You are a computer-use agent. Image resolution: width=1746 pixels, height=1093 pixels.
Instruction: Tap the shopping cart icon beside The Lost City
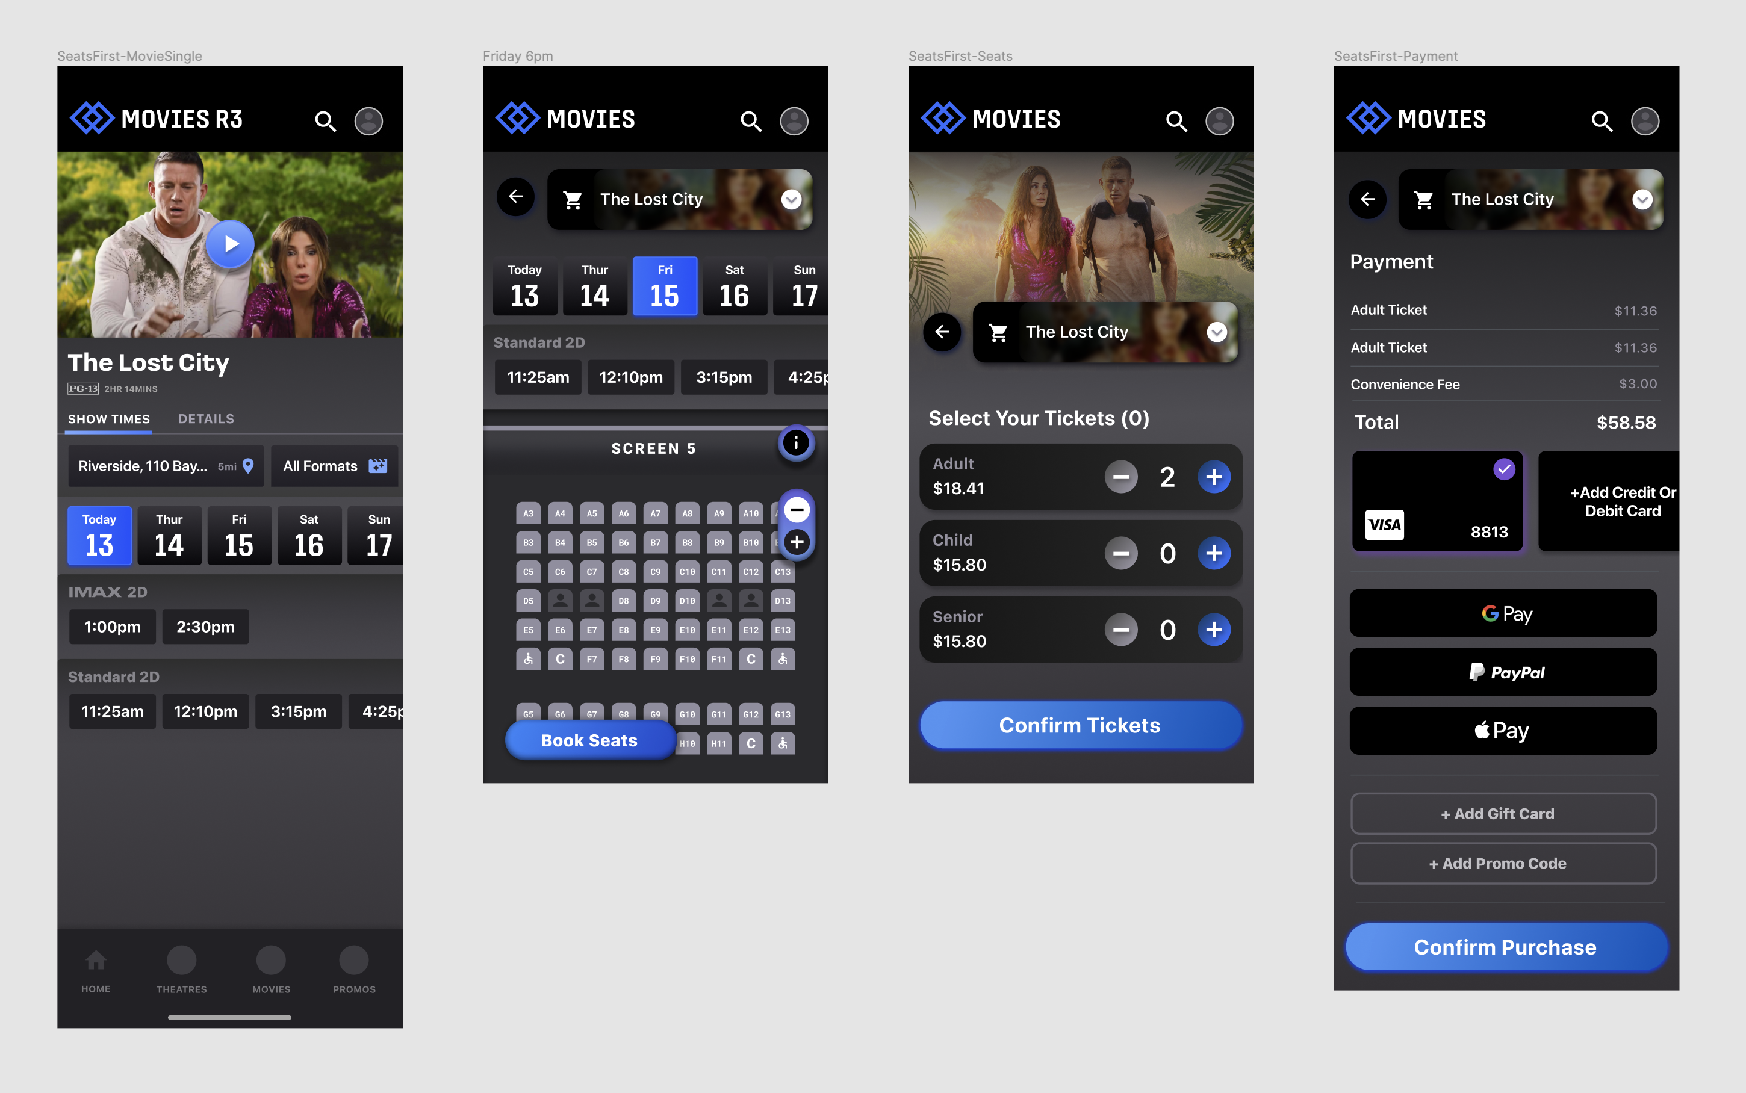click(573, 199)
